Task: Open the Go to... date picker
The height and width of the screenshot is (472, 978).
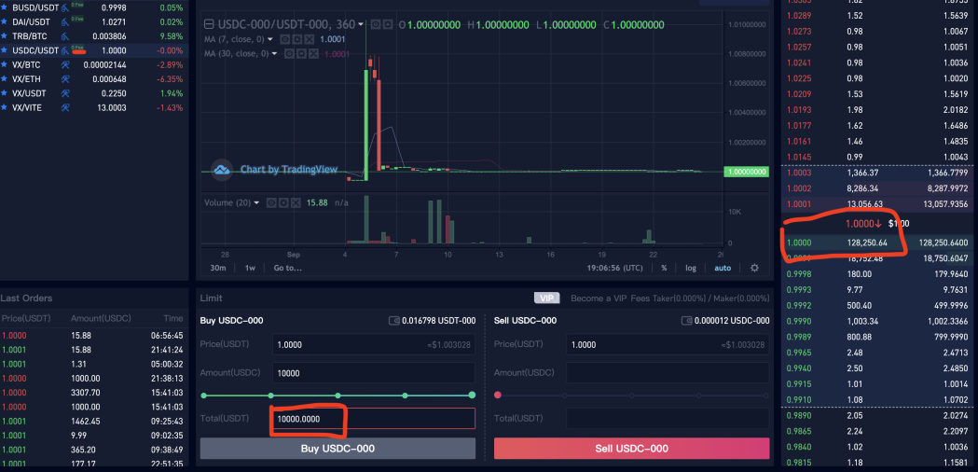Action: pos(287,268)
